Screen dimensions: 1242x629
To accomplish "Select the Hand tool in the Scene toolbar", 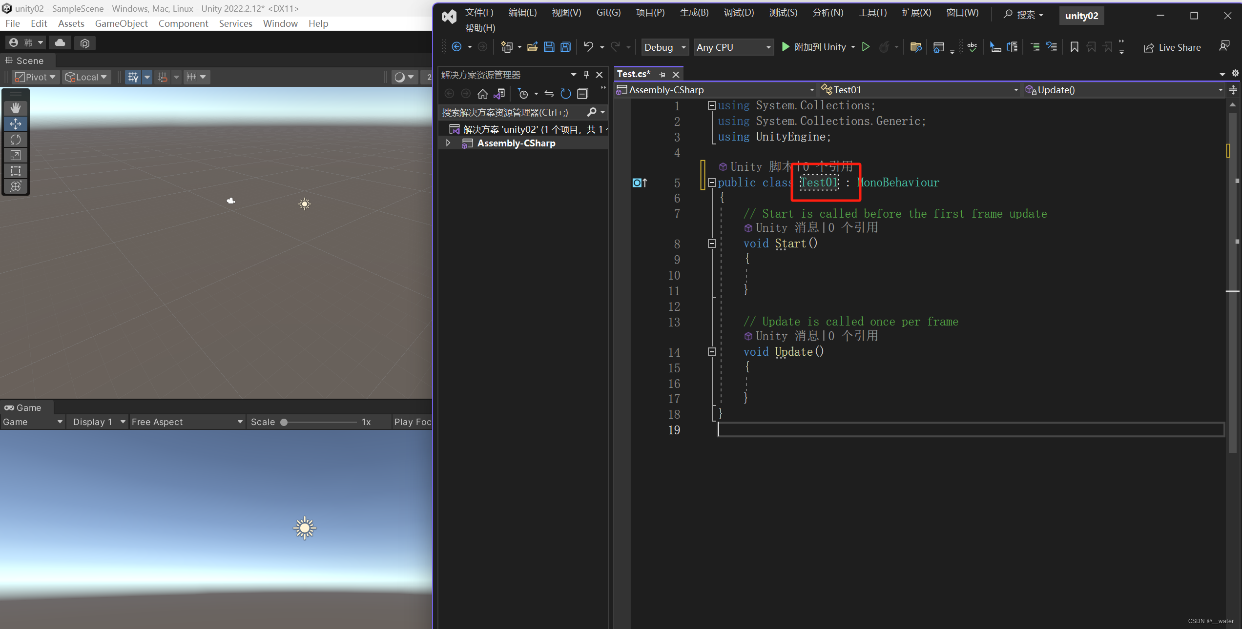I will [x=16, y=108].
